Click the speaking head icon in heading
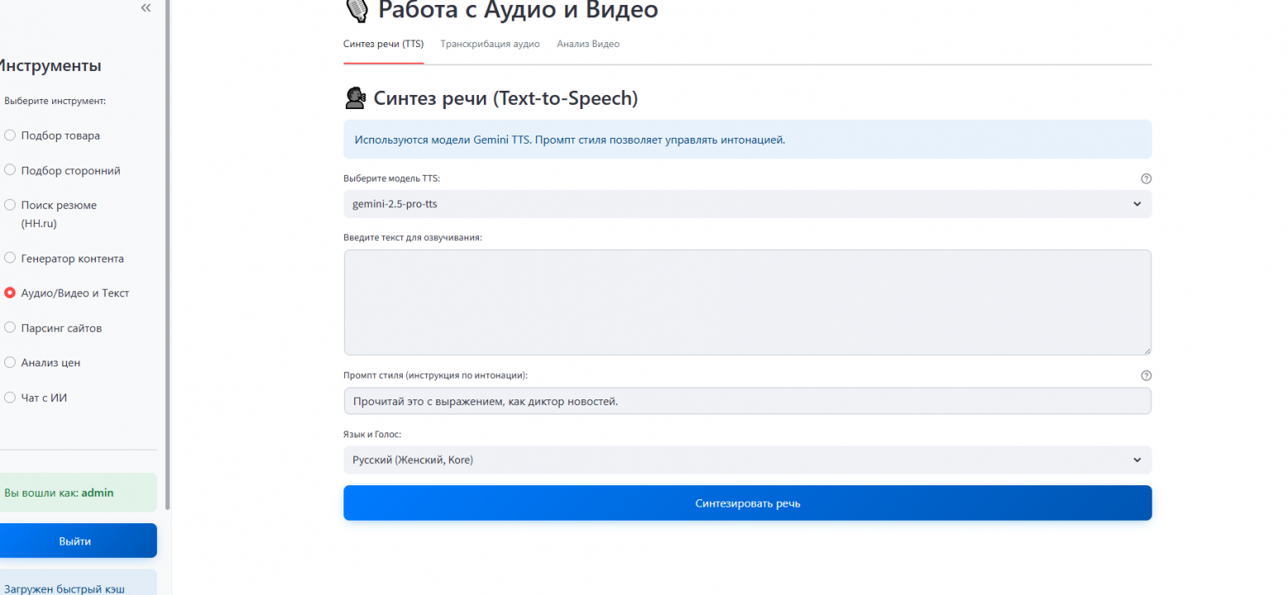Viewport: 1288px width, 595px height. coord(354,98)
